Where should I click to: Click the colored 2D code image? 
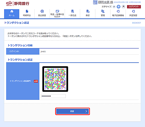[x=55, y=79]
